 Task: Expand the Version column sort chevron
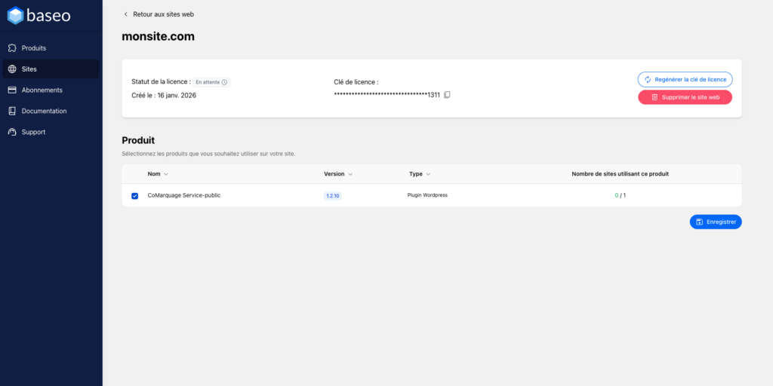click(350, 174)
